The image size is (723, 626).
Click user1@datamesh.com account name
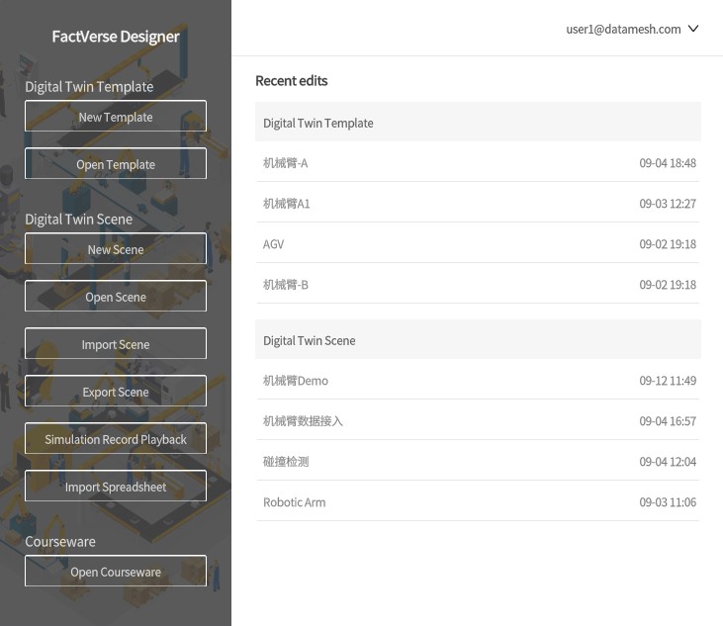coord(623,29)
